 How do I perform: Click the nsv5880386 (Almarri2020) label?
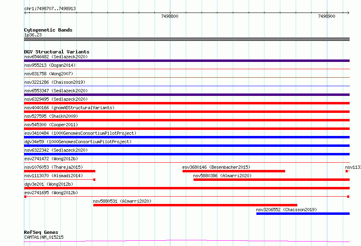tap(222, 176)
